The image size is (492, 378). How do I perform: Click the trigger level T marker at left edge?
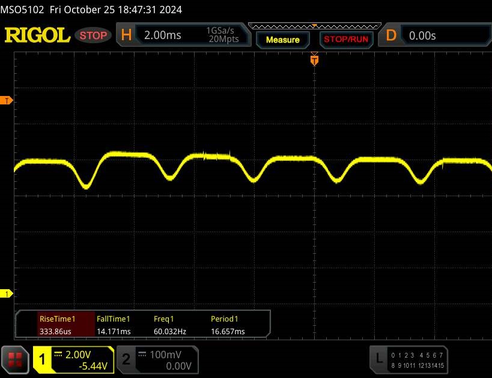6,101
